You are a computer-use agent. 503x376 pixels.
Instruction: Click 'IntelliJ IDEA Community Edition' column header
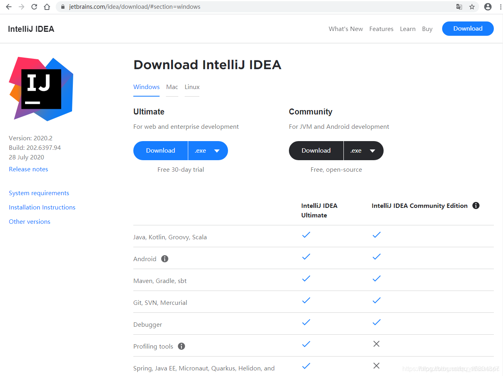(419, 206)
